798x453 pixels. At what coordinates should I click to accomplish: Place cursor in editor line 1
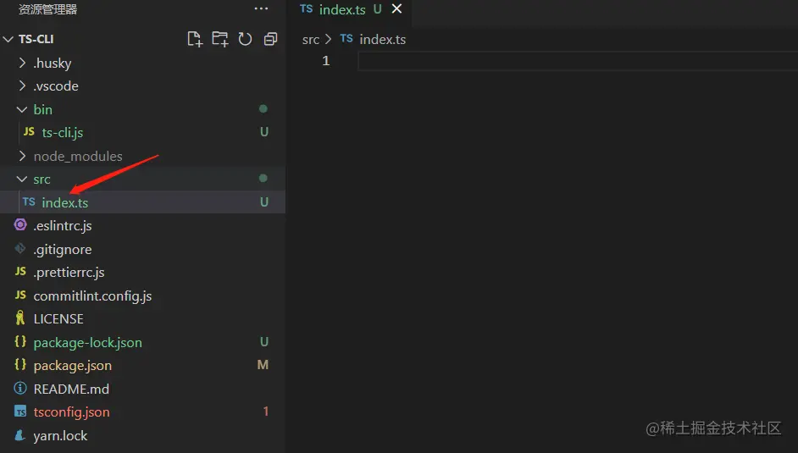click(578, 61)
